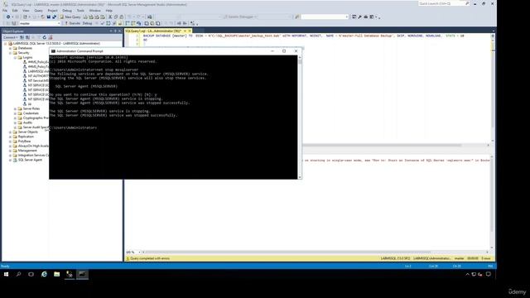Viewport: 530px width, 298px height.
Task: Click the Save All disks icon
Action: [54, 17]
